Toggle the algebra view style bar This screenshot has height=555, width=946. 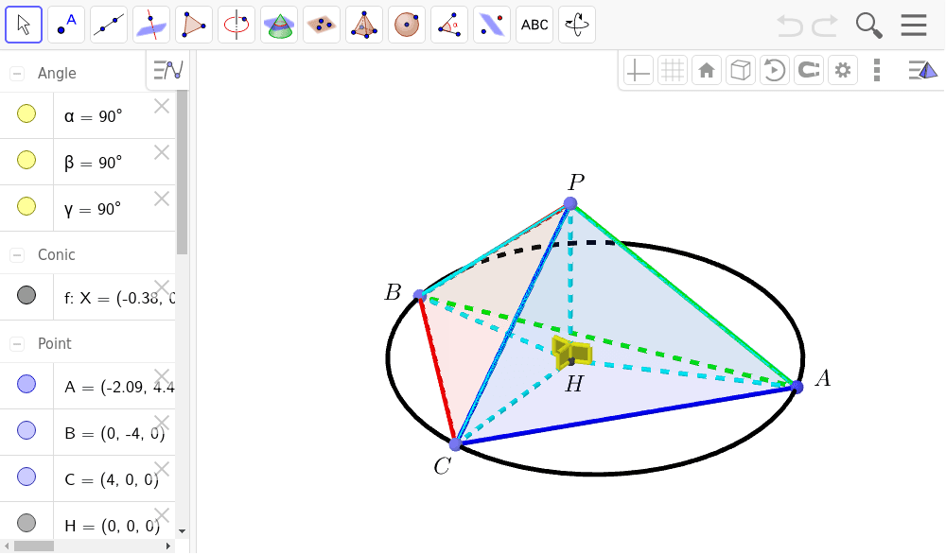coord(167,71)
